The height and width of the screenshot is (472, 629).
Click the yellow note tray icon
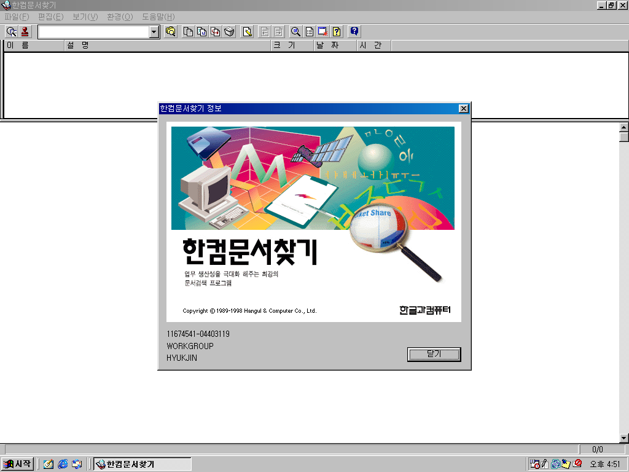pos(566,464)
